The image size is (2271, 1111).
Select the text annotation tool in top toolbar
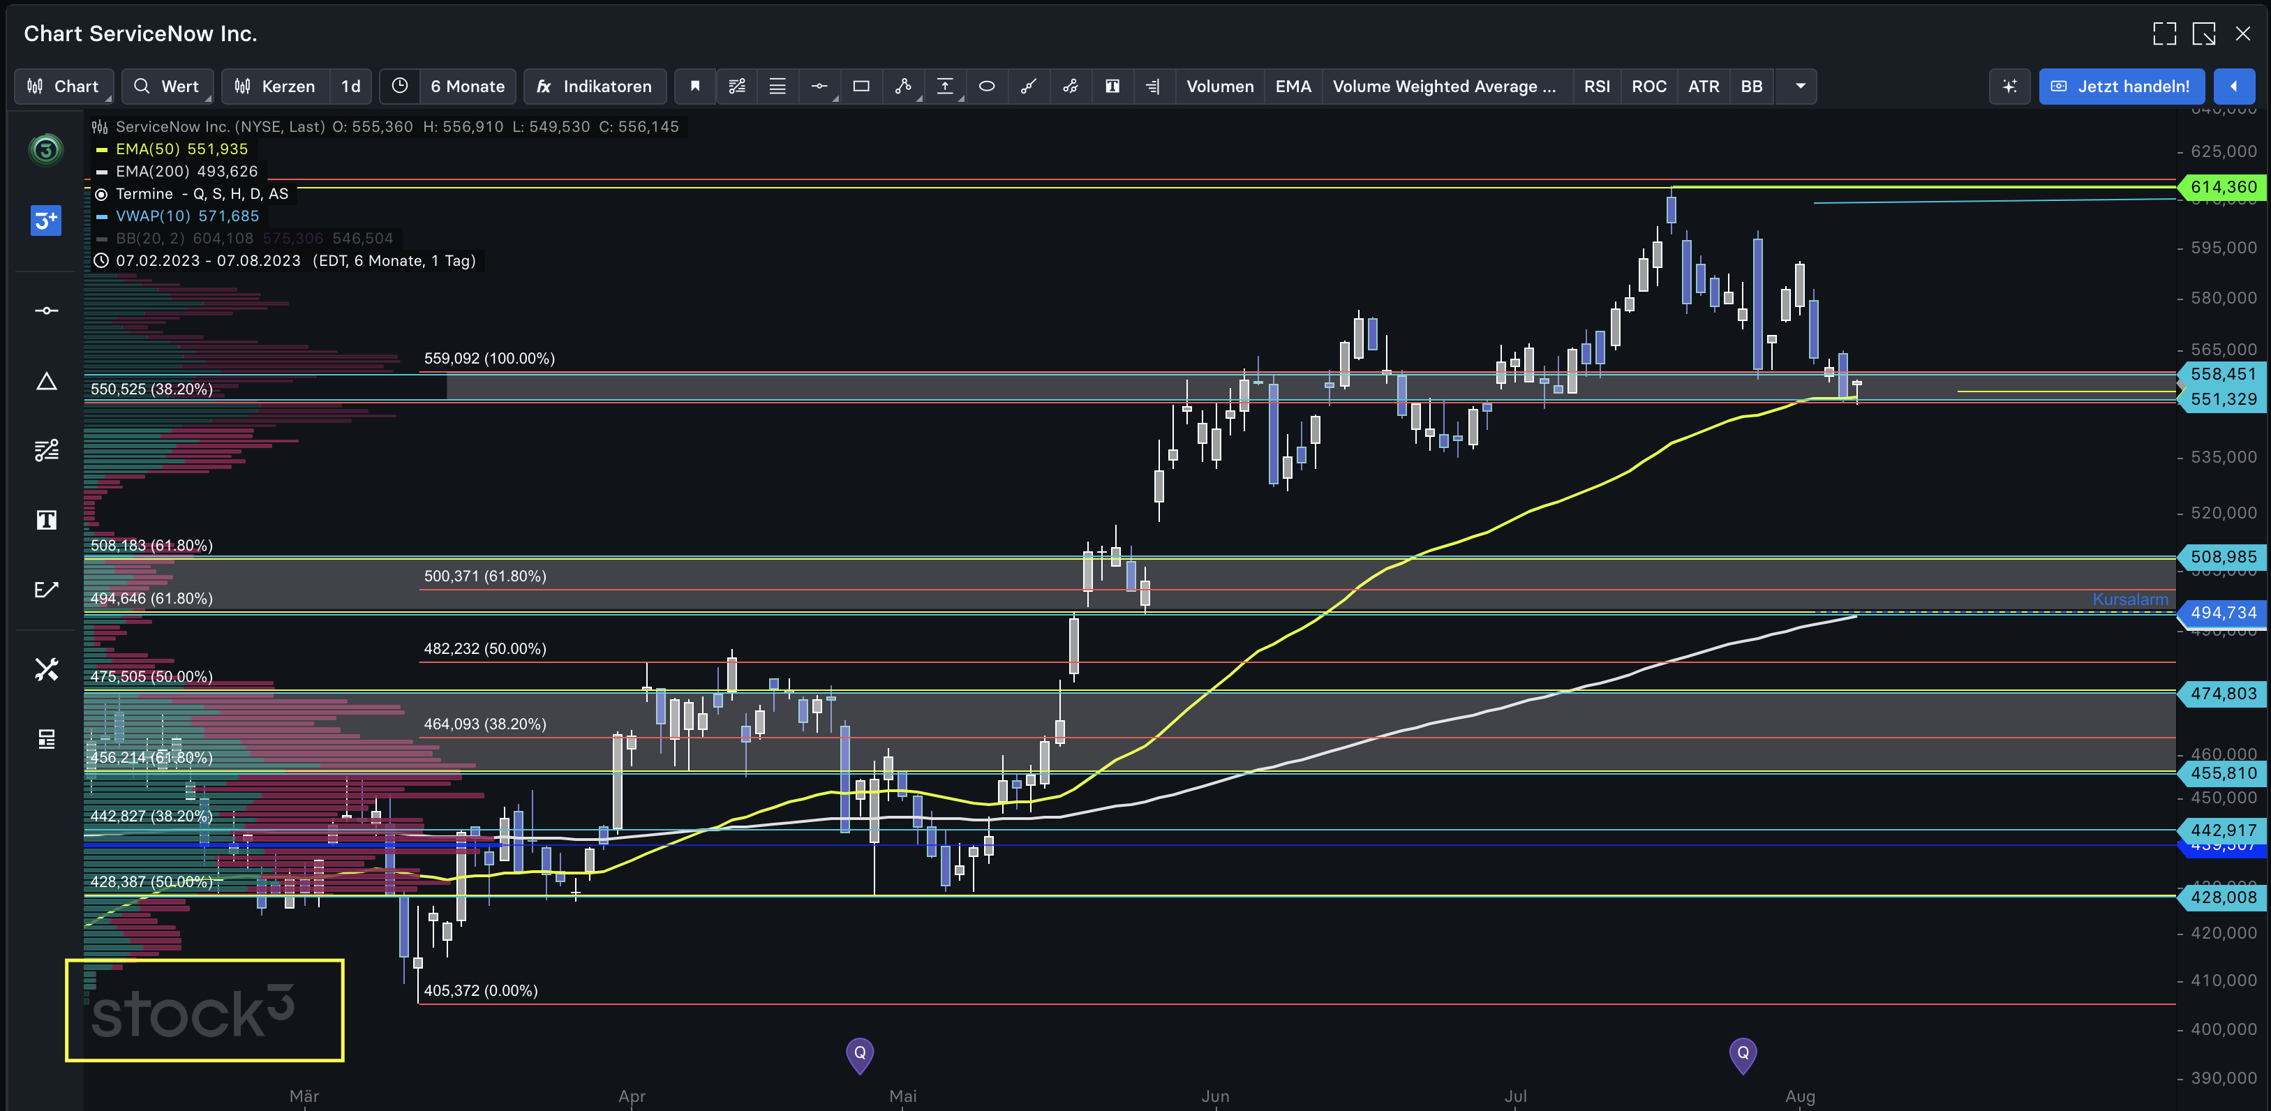coord(1112,87)
